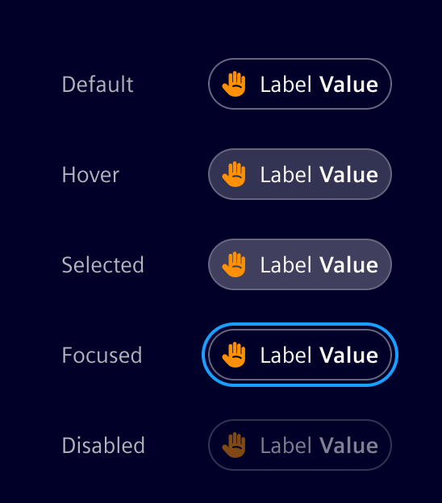
Task: Click the dimmed hand icon in the Disabled chip
Action: pyautogui.click(x=234, y=445)
